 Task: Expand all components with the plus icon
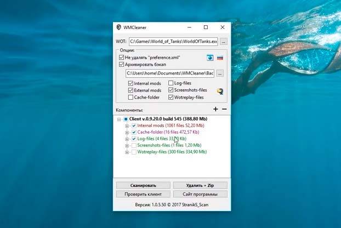coord(215,110)
